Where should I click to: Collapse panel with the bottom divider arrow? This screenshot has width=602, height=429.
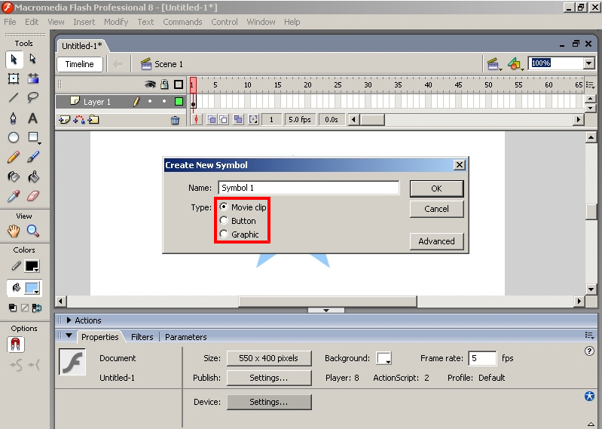(x=326, y=310)
